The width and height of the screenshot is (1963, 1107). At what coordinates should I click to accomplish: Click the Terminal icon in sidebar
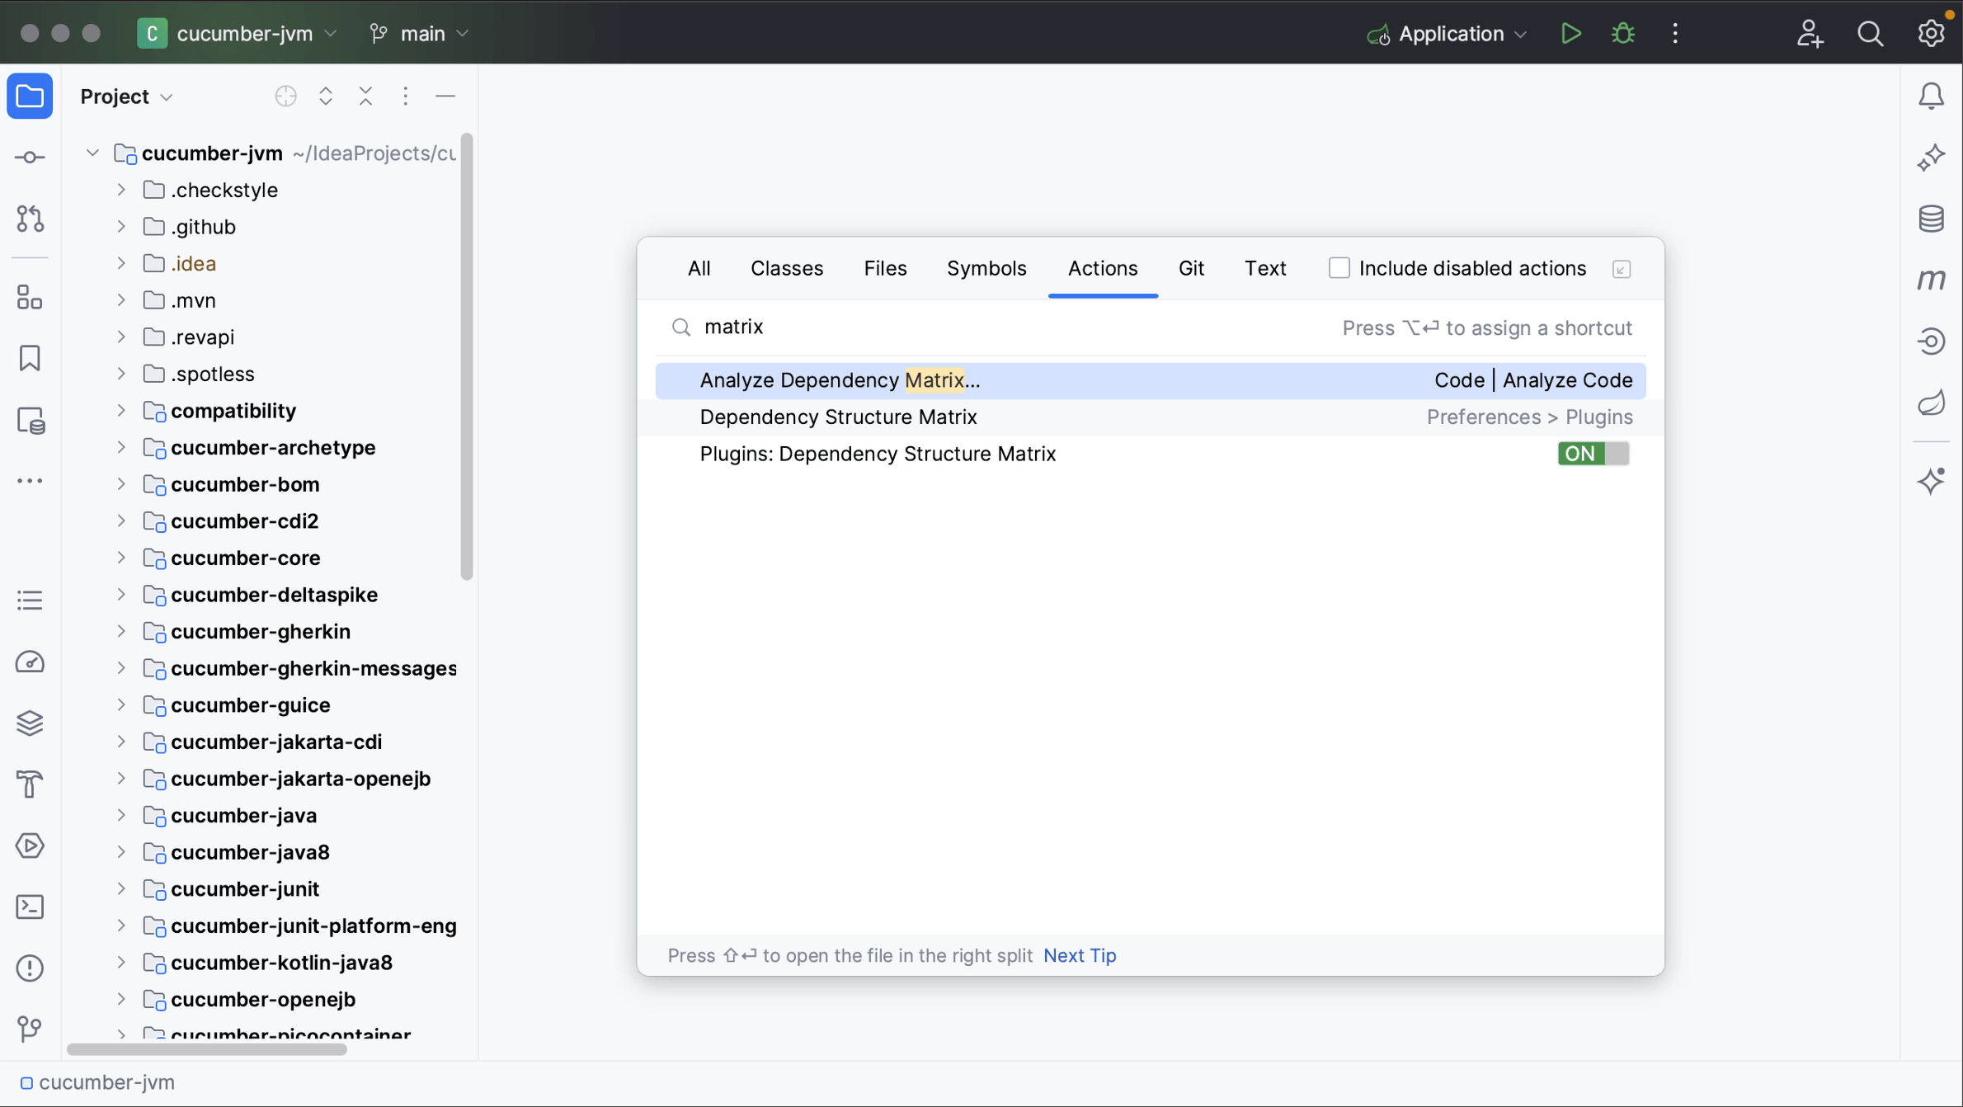pos(30,906)
